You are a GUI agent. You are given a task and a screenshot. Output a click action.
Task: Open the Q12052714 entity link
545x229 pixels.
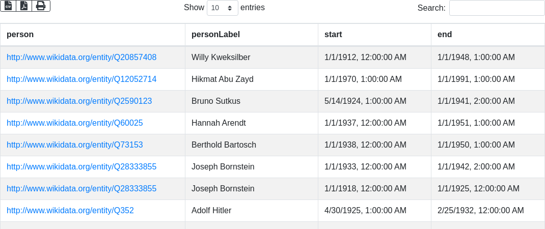[81, 79]
